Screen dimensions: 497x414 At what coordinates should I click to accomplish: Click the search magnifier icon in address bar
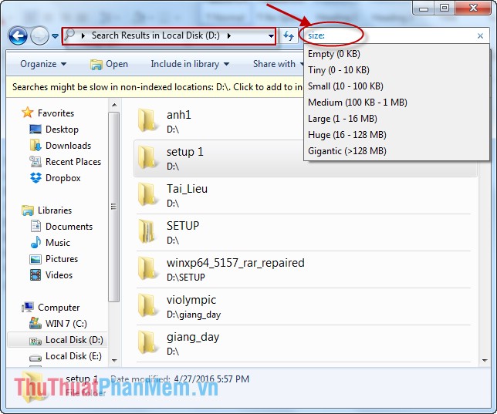click(x=69, y=35)
